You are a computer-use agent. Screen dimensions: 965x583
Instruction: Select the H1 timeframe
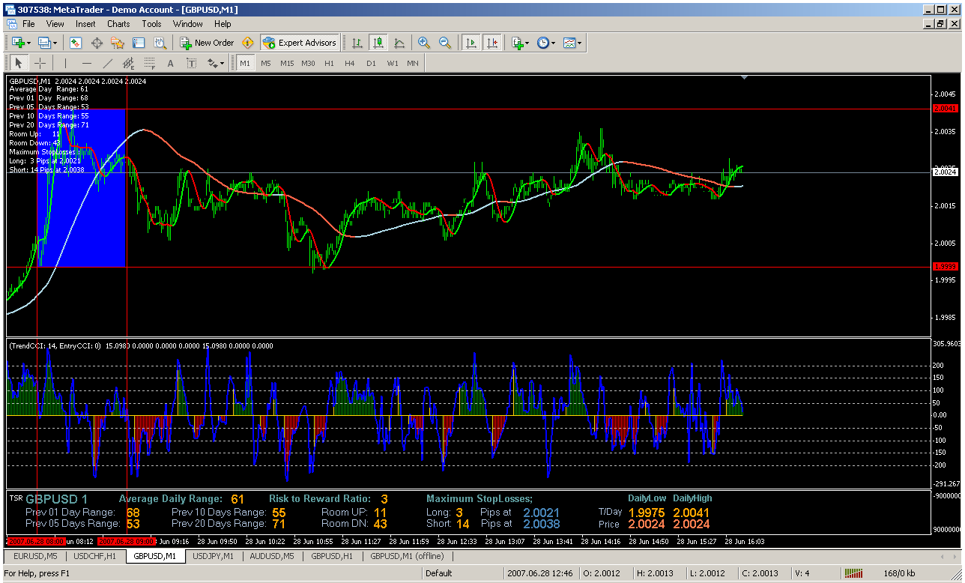pos(329,64)
